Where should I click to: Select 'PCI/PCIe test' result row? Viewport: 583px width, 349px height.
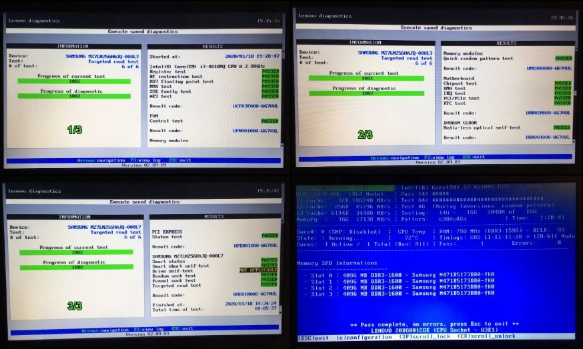pos(507,98)
